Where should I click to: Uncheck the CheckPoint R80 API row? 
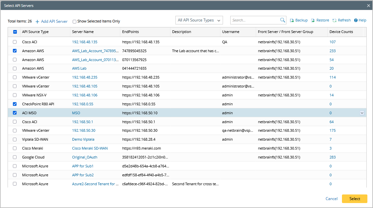pyautogui.click(x=15, y=104)
